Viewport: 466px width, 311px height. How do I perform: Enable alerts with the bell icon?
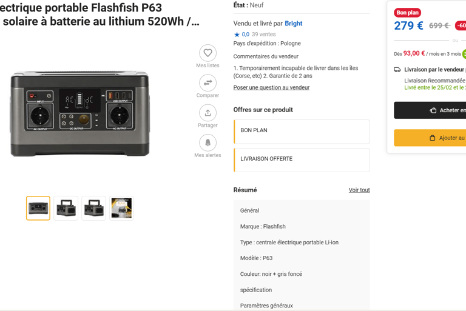[208, 142]
